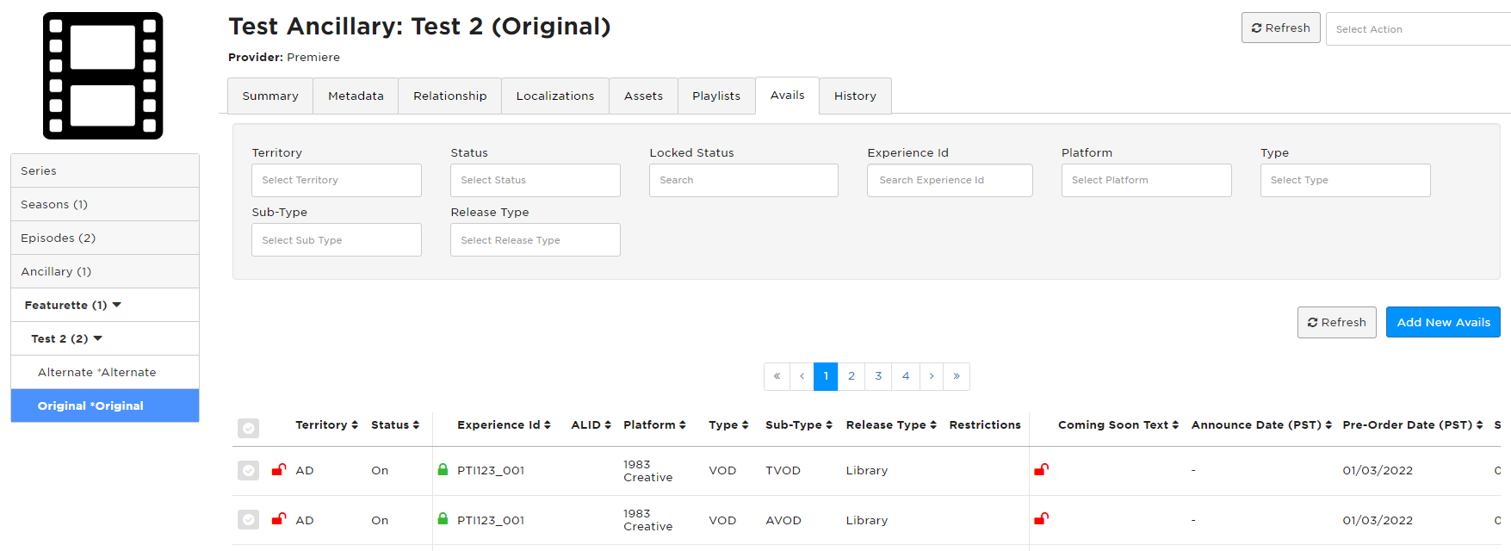
Task: Sort table by Type column
Action: pos(728,425)
